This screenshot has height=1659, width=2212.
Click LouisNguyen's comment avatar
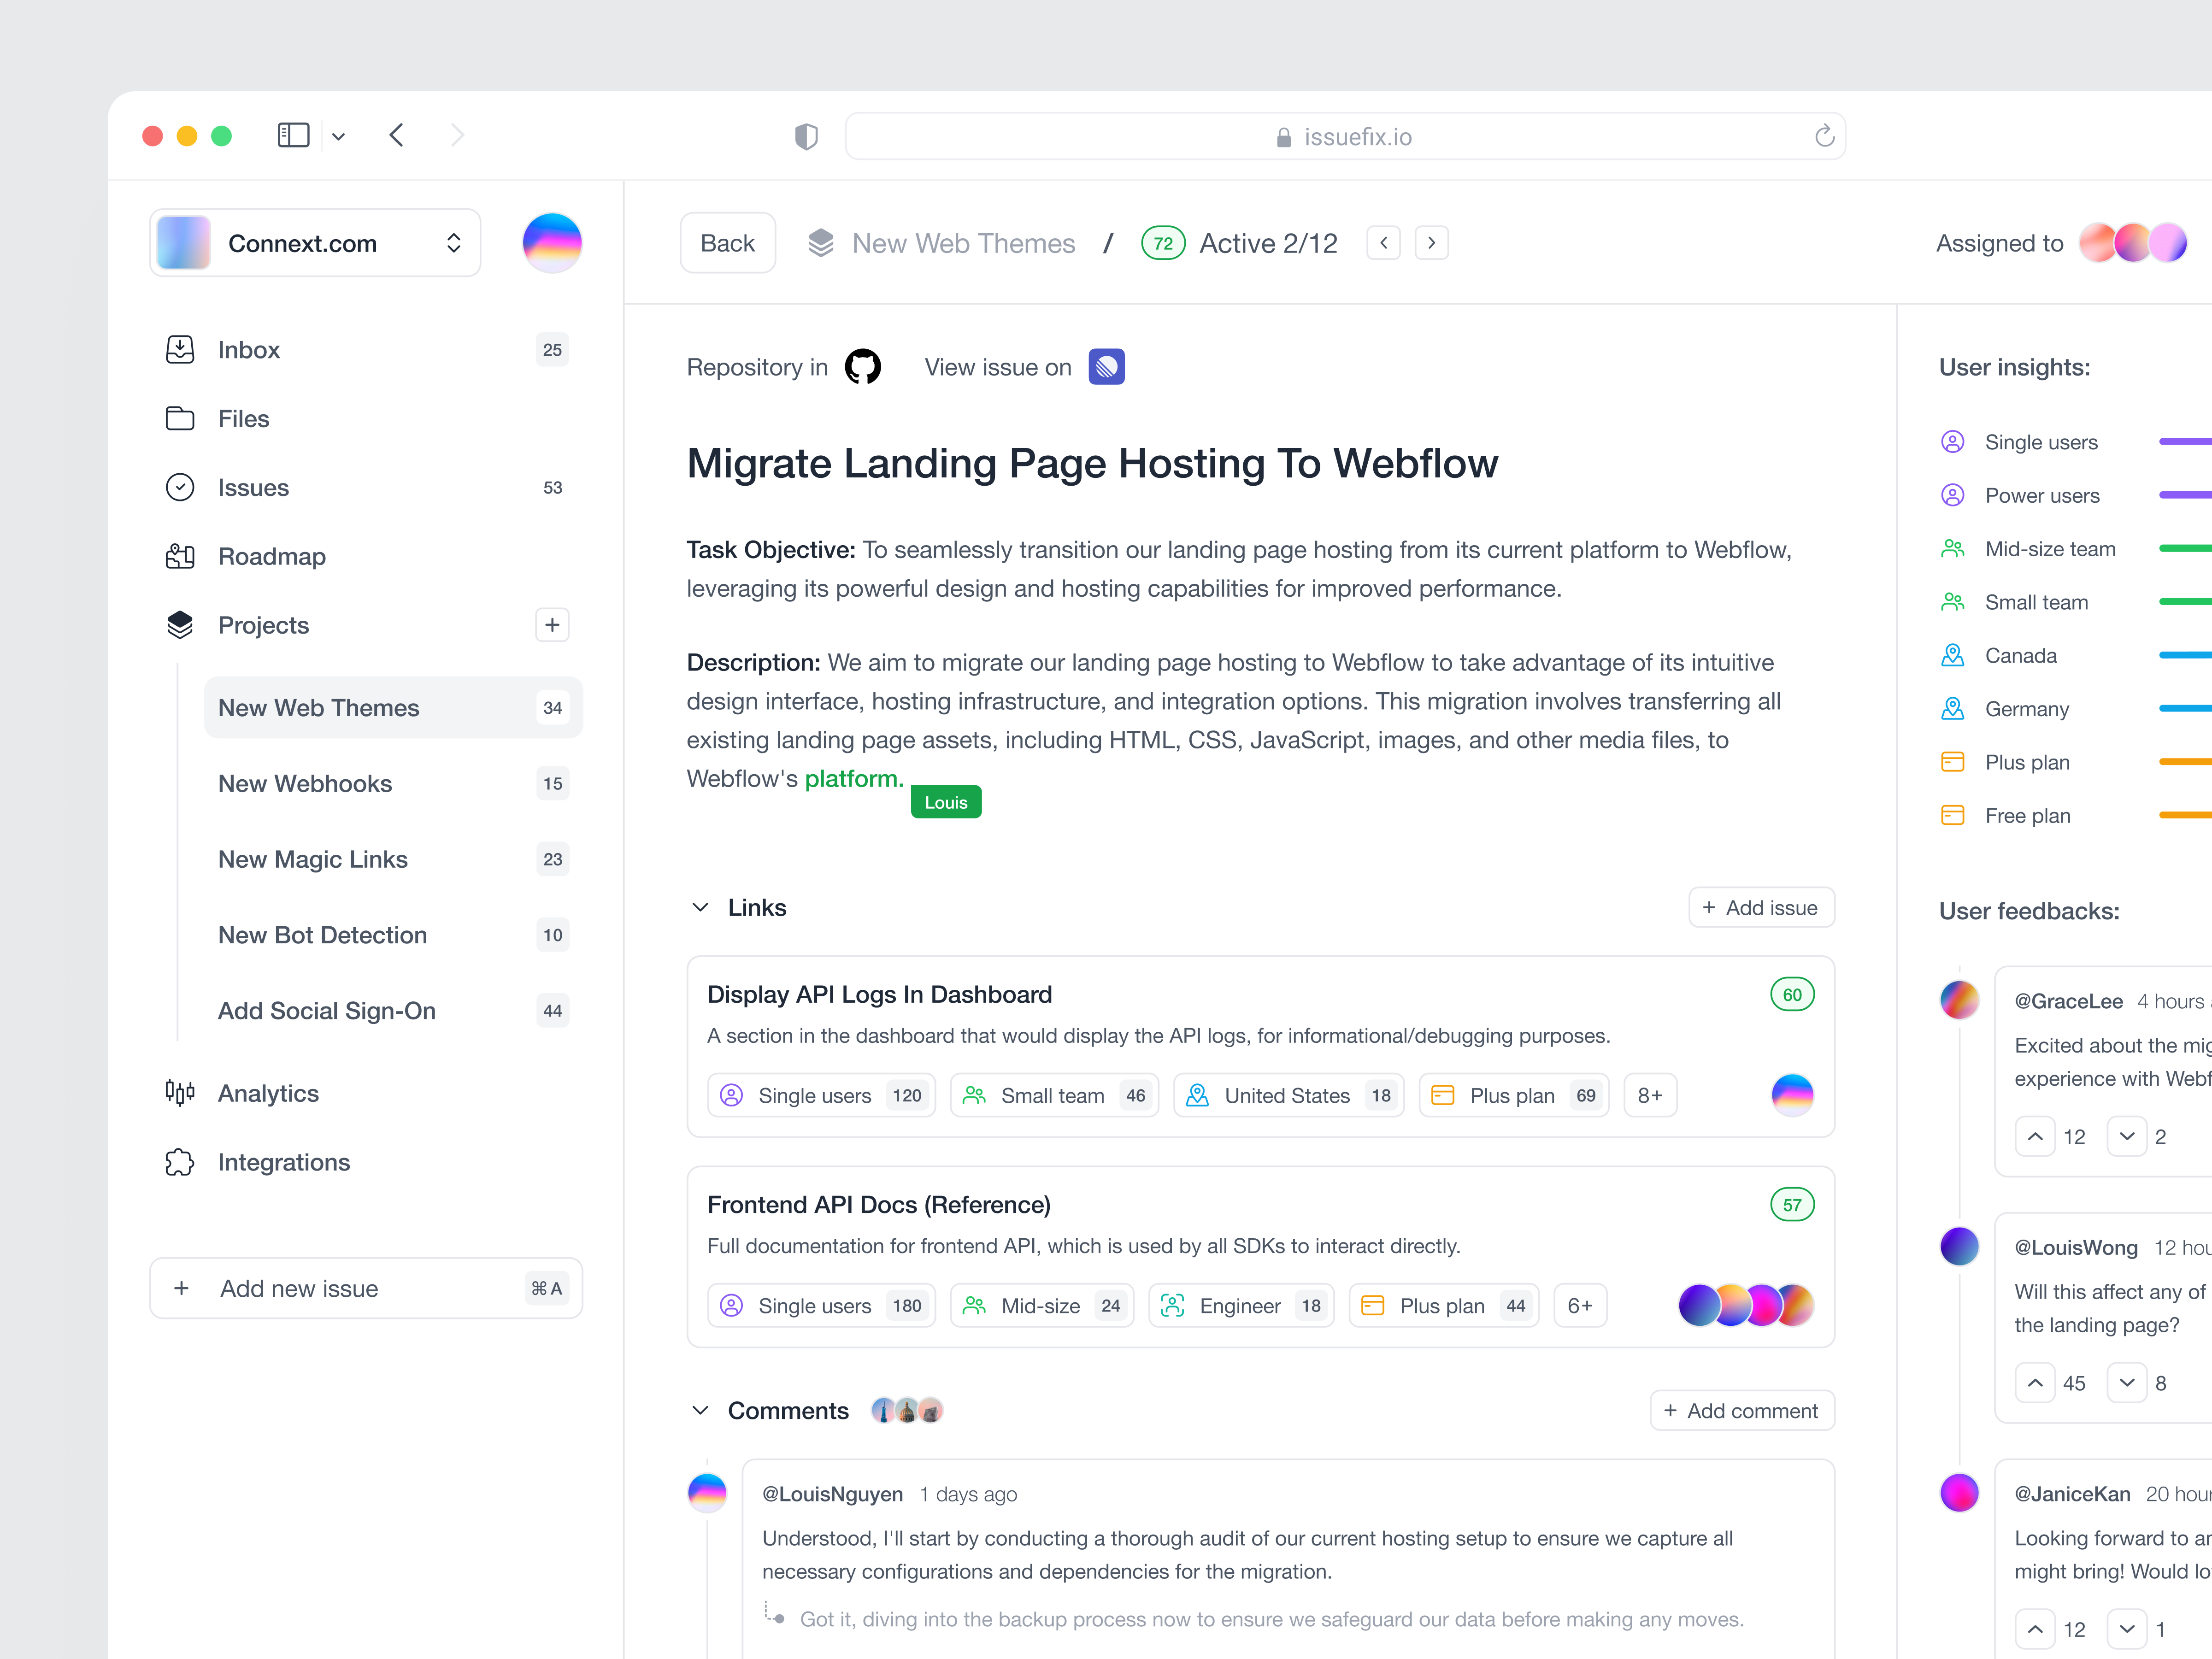click(x=707, y=1493)
